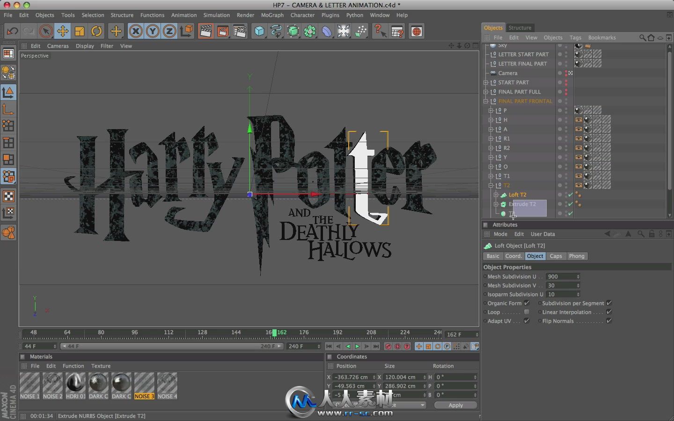
Task: Select the Rotate tool
Action: (96, 31)
